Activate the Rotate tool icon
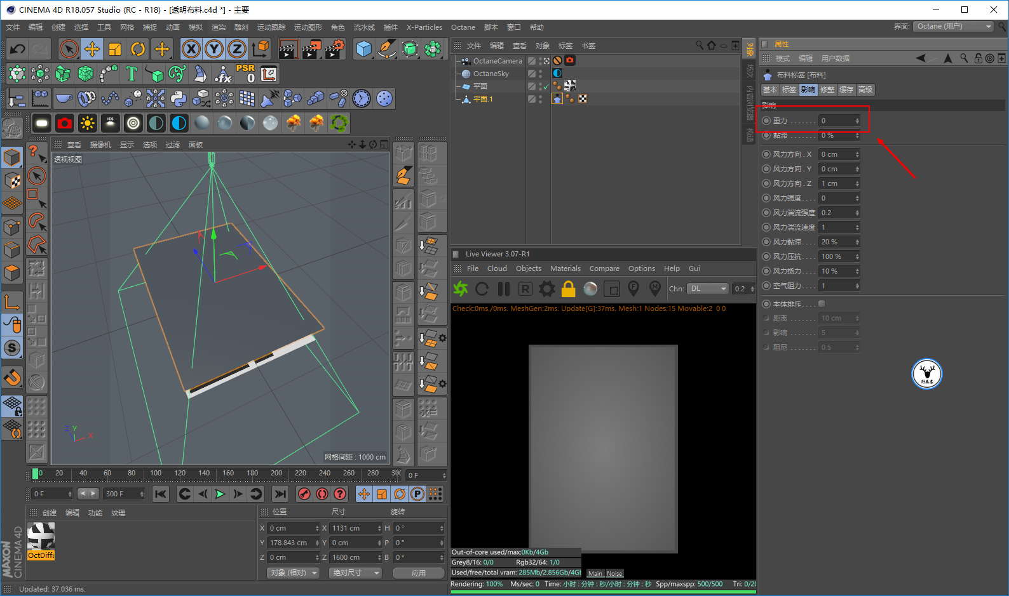The height and width of the screenshot is (596, 1009). point(138,49)
